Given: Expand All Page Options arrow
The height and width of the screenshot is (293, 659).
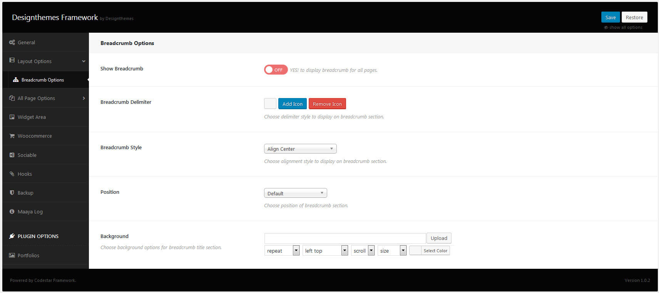Looking at the screenshot, I should point(84,98).
